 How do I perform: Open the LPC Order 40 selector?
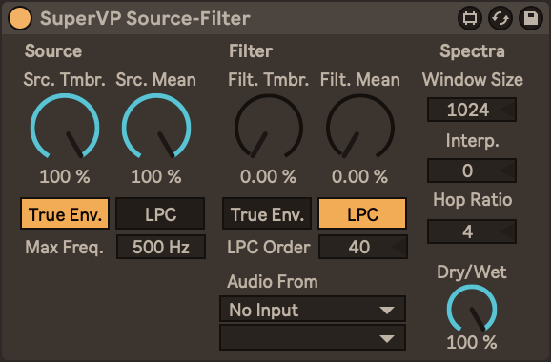[363, 247]
